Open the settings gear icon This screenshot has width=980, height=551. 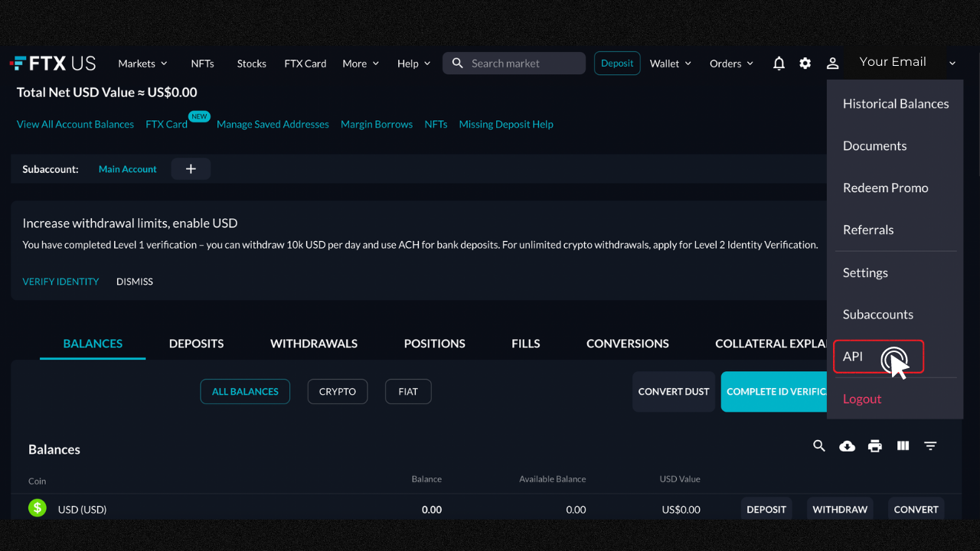click(805, 64)
